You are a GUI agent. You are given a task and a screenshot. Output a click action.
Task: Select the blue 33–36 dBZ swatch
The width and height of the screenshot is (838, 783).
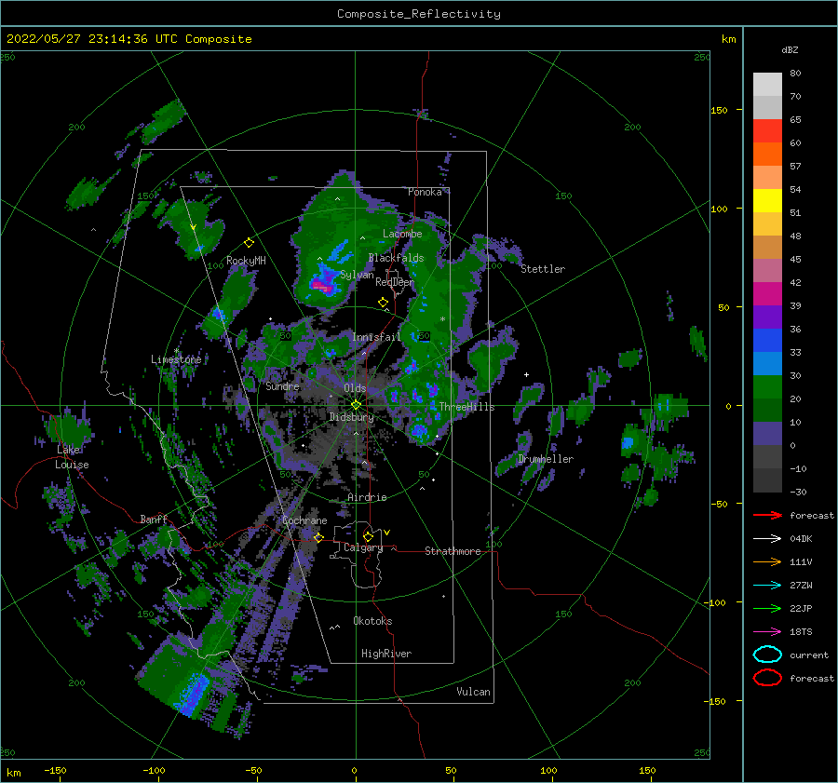[x=767, y=341]
